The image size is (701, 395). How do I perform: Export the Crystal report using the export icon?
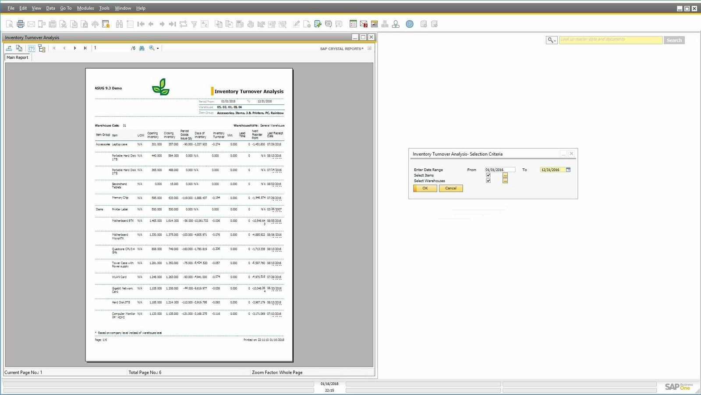point(9,48)
